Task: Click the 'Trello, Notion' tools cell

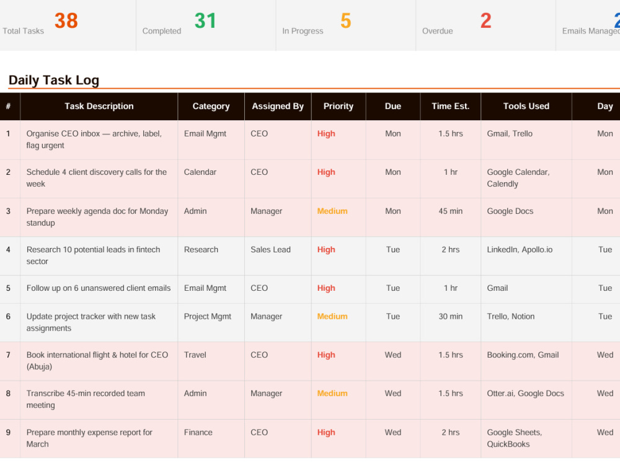Action: click(x=526, y=322)
